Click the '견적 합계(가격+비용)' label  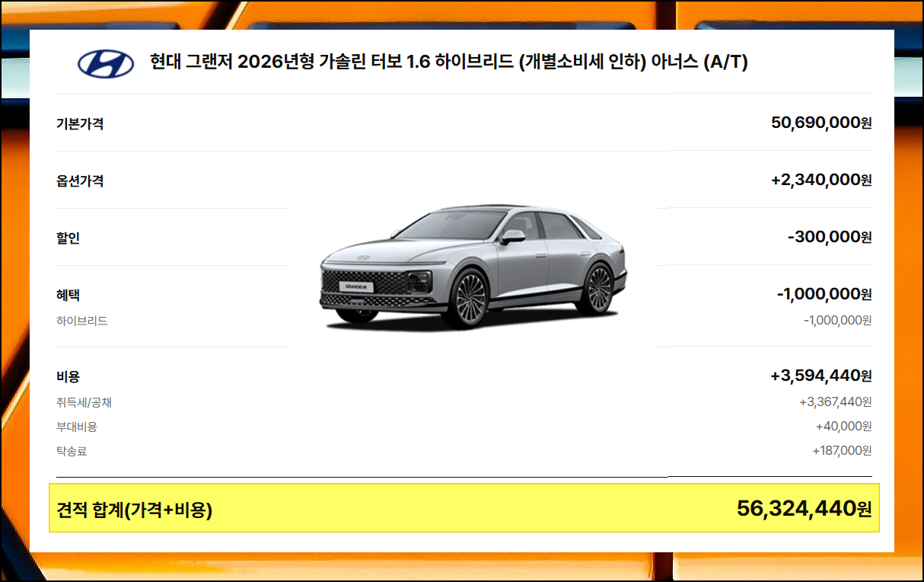134,510
